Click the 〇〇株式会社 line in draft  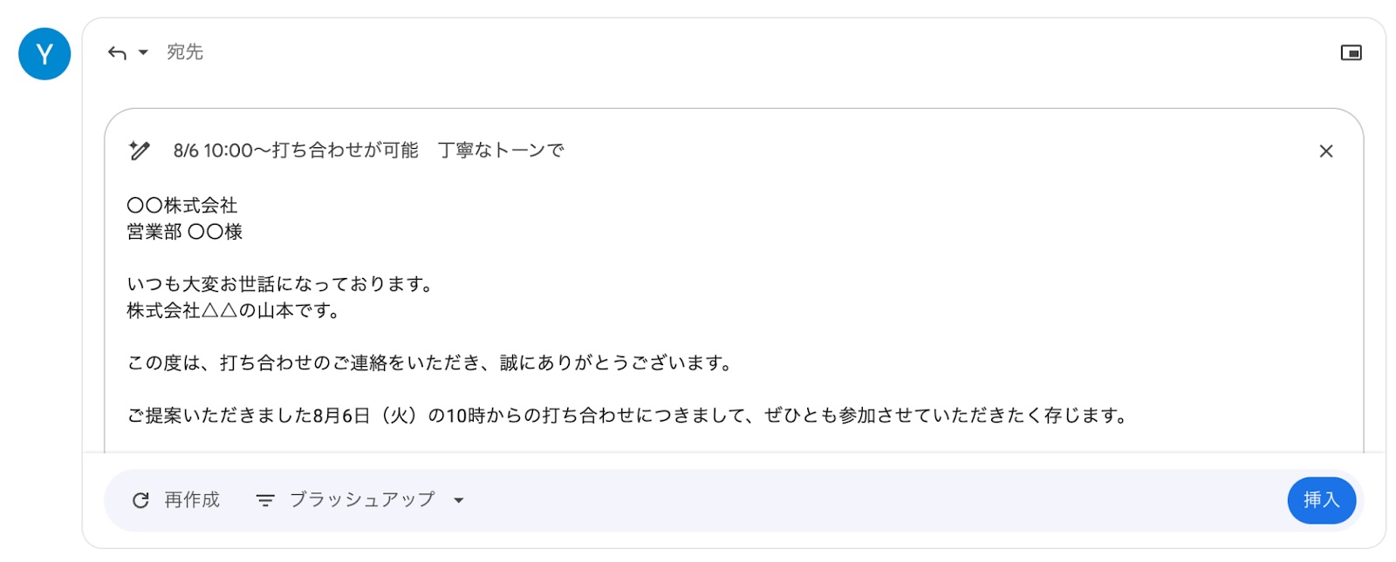point(182,206)
